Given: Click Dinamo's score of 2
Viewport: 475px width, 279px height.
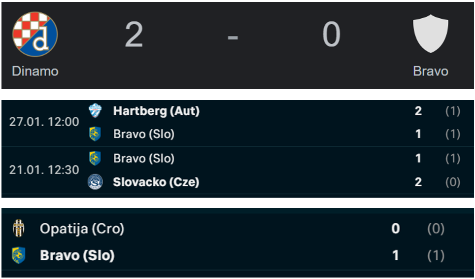Looking at the screenshot, I should [x=134, y=34].
